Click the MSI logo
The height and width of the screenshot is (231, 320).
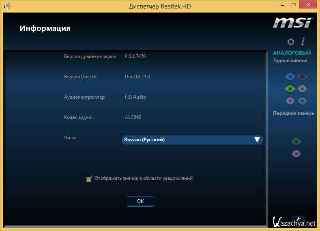click(292, 22)
